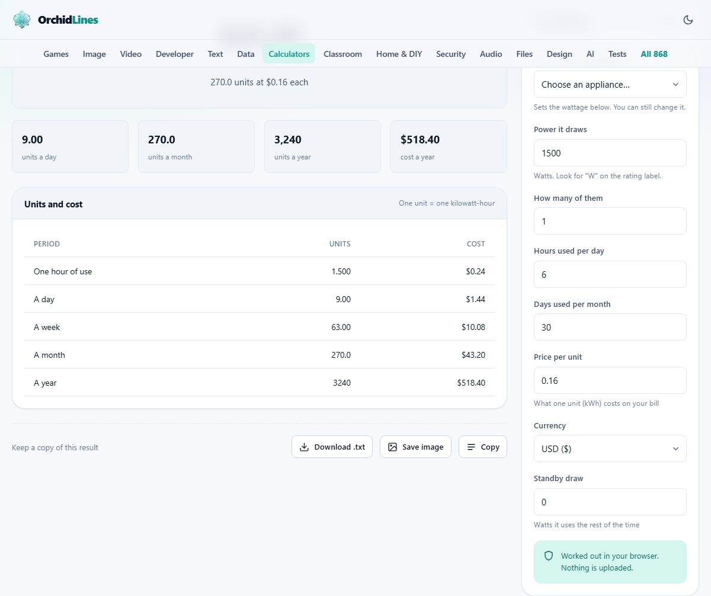Click the $0.24 cost cell
711x596 pixels.
click(x=476, y=271)
